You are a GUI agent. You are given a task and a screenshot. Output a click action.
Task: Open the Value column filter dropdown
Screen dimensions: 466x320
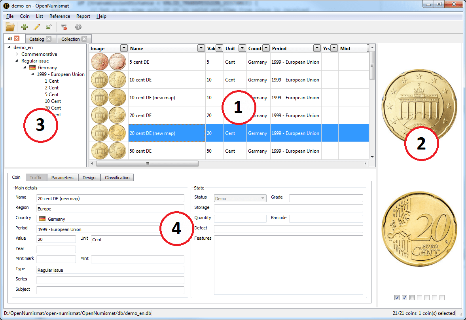[219, 48]
